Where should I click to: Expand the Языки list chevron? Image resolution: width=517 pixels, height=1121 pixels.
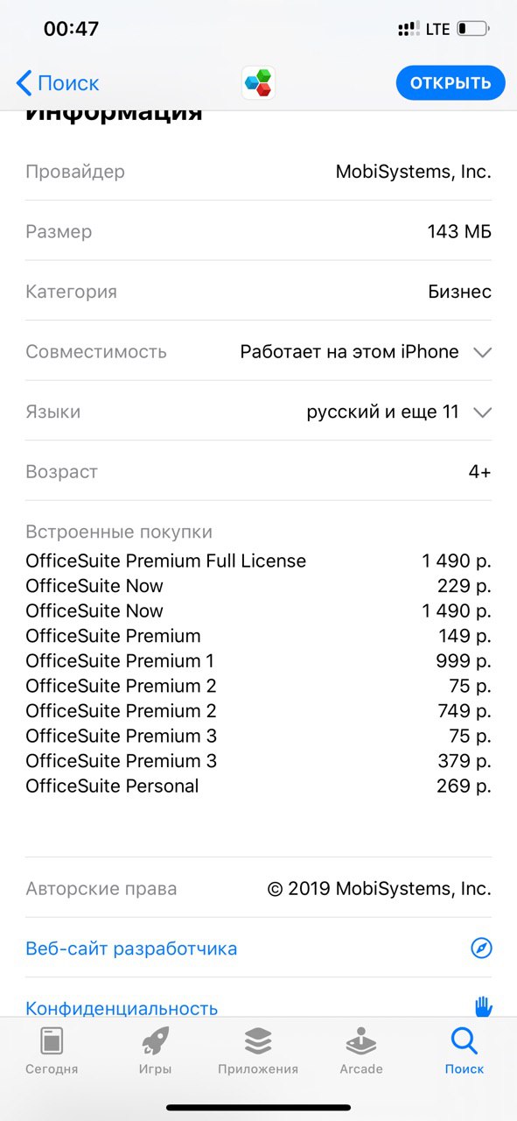[x=482, y=412]
